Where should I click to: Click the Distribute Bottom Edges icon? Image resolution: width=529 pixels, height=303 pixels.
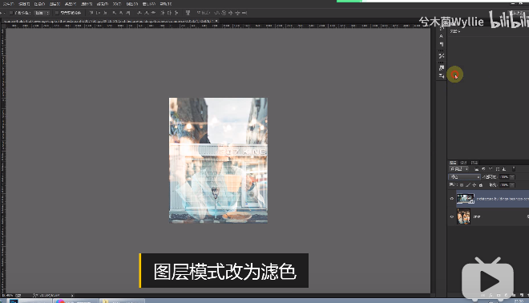pos(153,13)
